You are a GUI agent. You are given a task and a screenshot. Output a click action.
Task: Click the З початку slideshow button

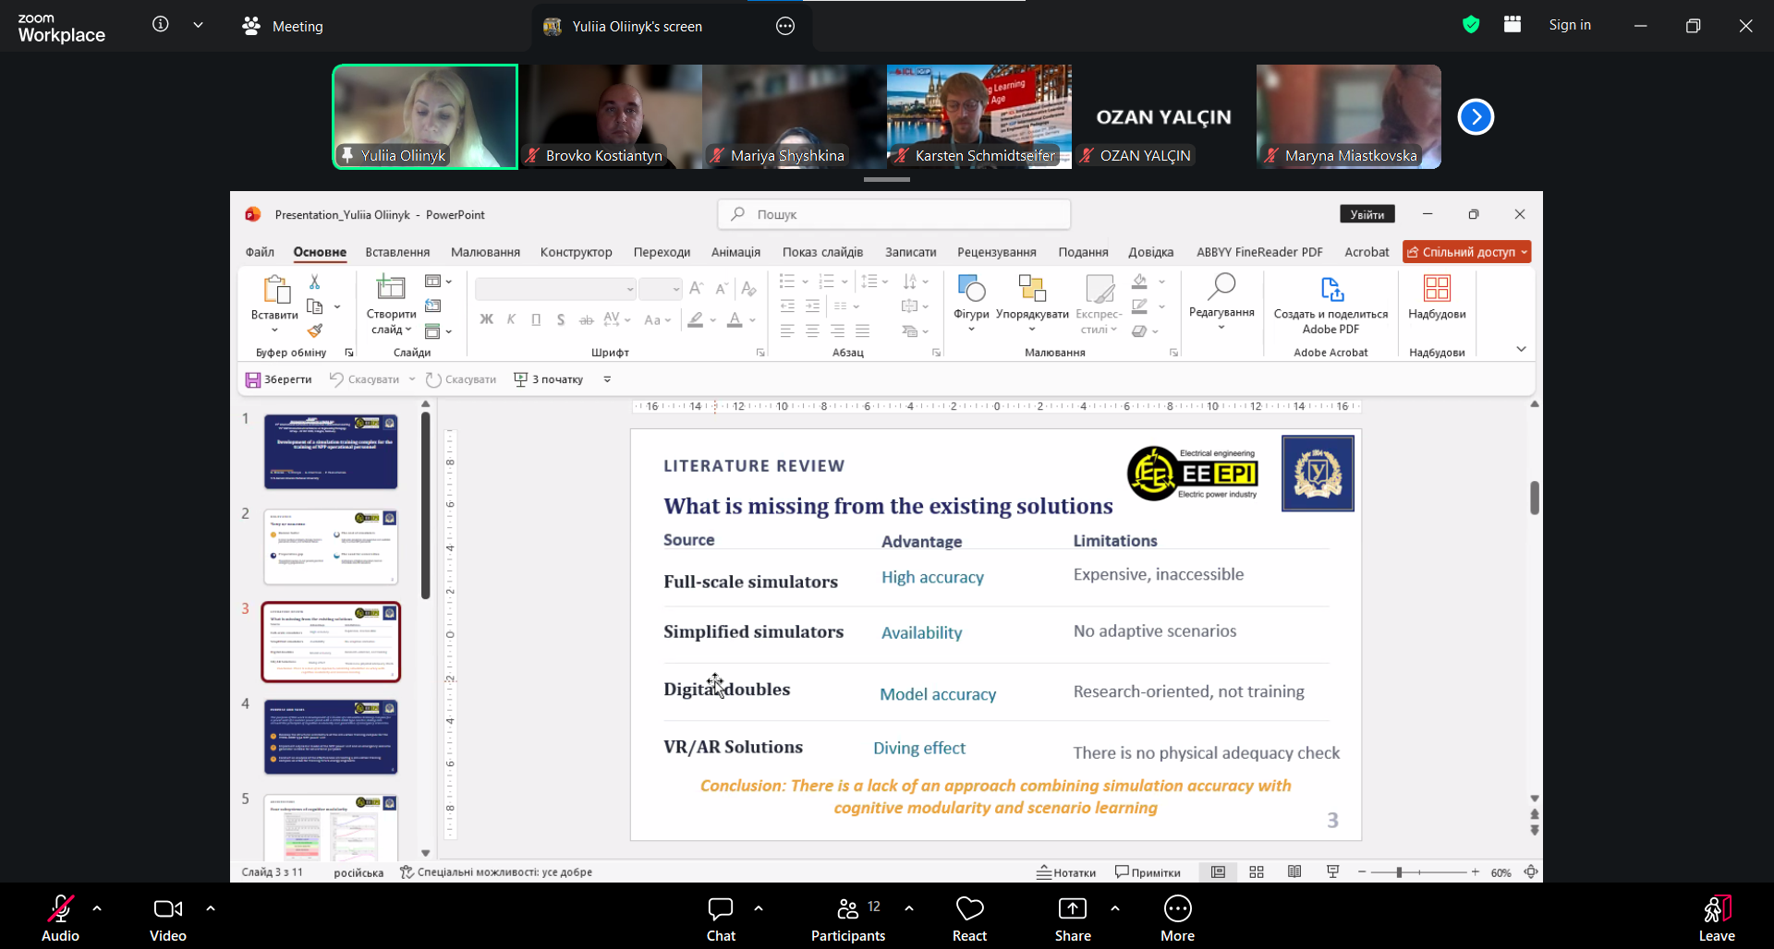pyautogui.click(x=549, y=379)
